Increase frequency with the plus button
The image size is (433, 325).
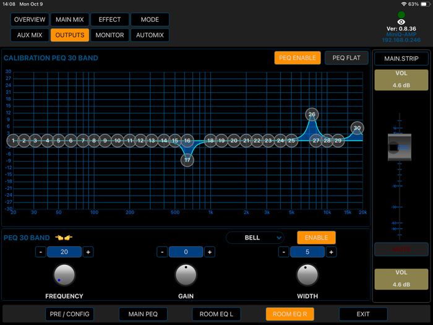pos(88,252)
